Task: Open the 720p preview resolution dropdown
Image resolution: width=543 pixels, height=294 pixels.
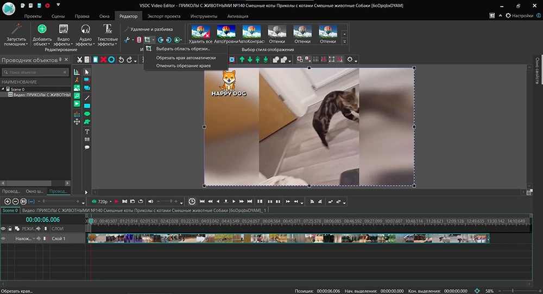Action: coord(102,201)
